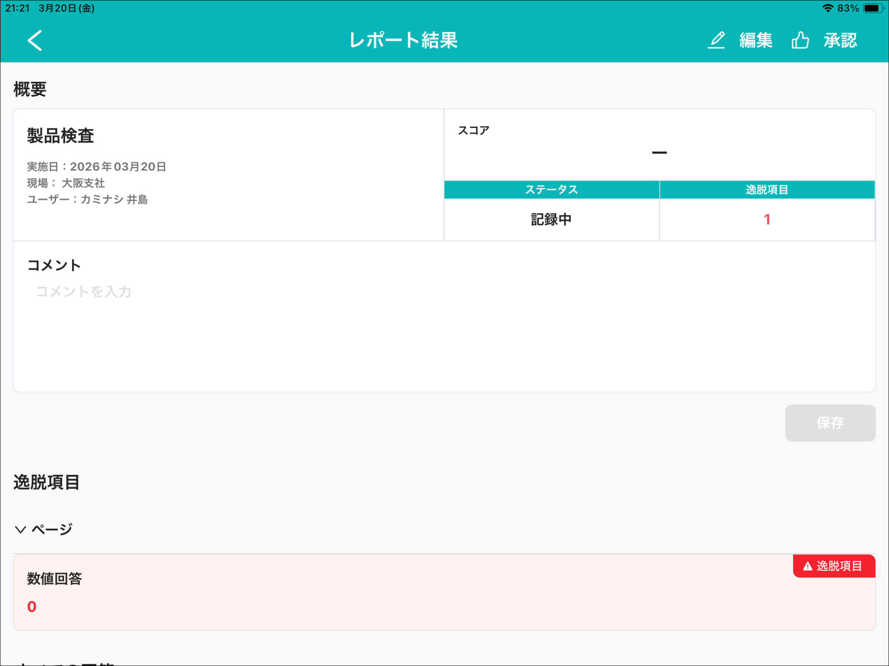Focus the コメントを入力 comment field
This screenshot has width=889, height=666.
(83, 291)
